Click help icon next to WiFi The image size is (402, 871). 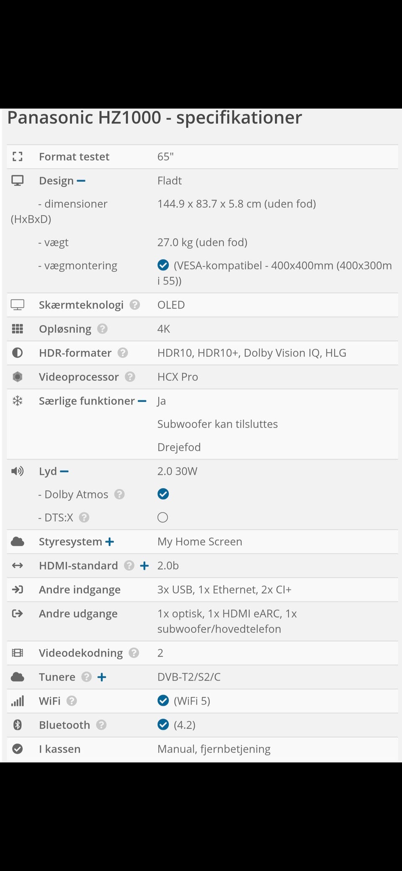72,701
